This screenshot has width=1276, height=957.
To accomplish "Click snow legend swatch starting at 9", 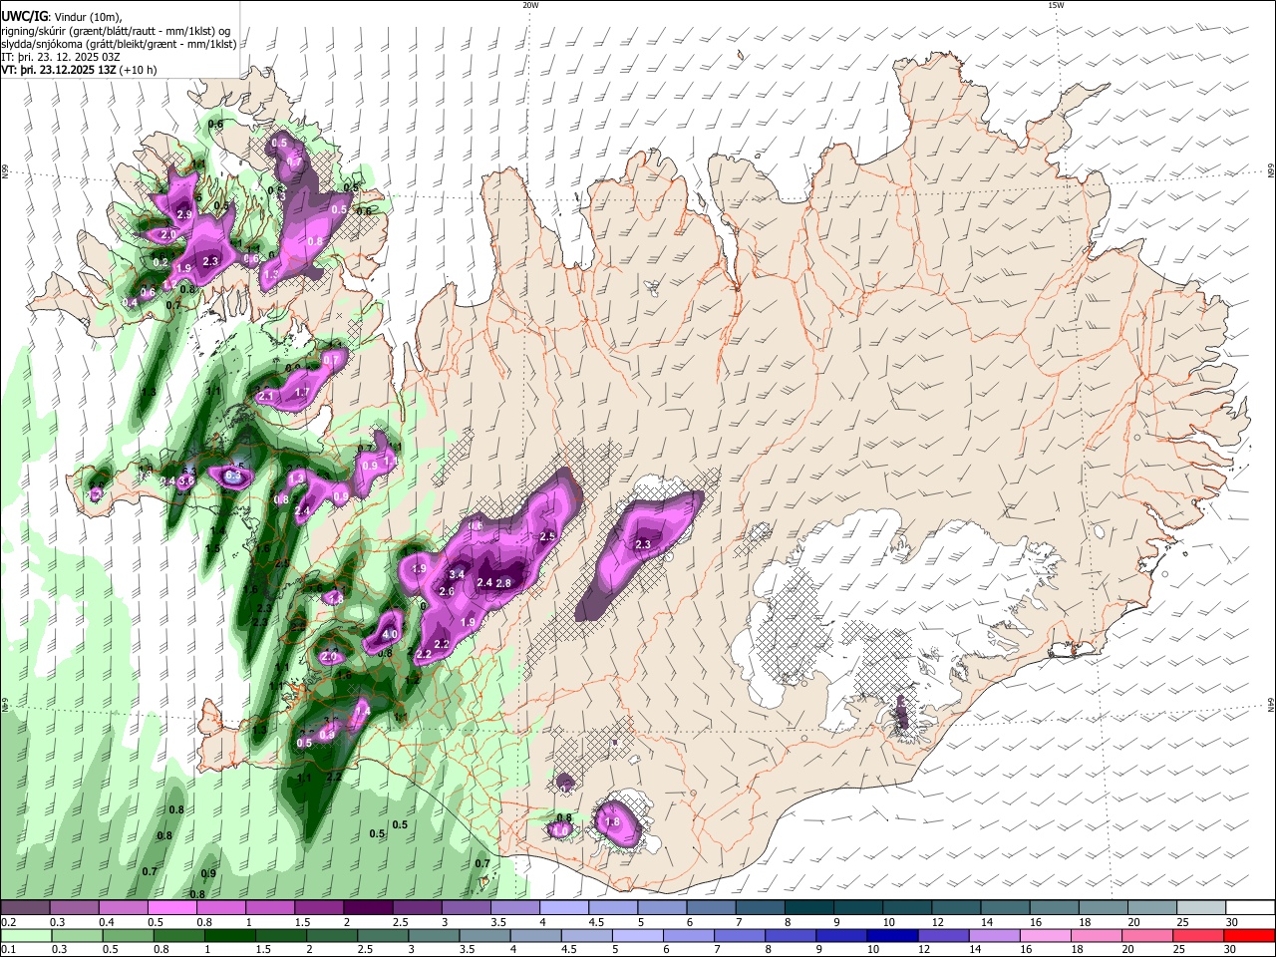I will (x=858, y=908).
